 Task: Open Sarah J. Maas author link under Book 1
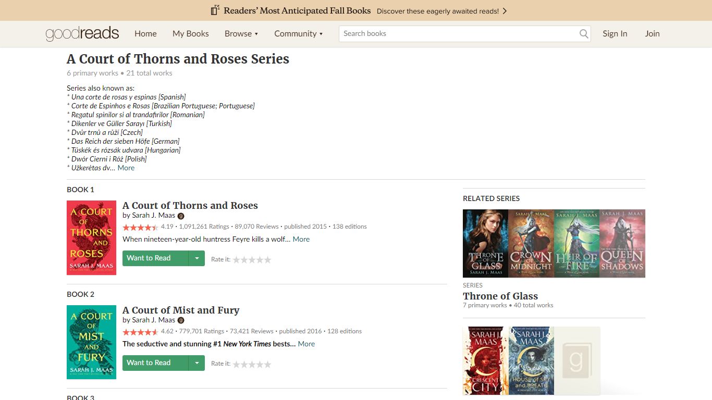click(x=154, y=215)
